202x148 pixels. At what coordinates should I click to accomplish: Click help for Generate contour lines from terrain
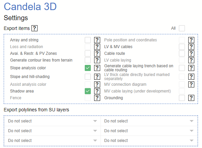(x=97, y=60)
